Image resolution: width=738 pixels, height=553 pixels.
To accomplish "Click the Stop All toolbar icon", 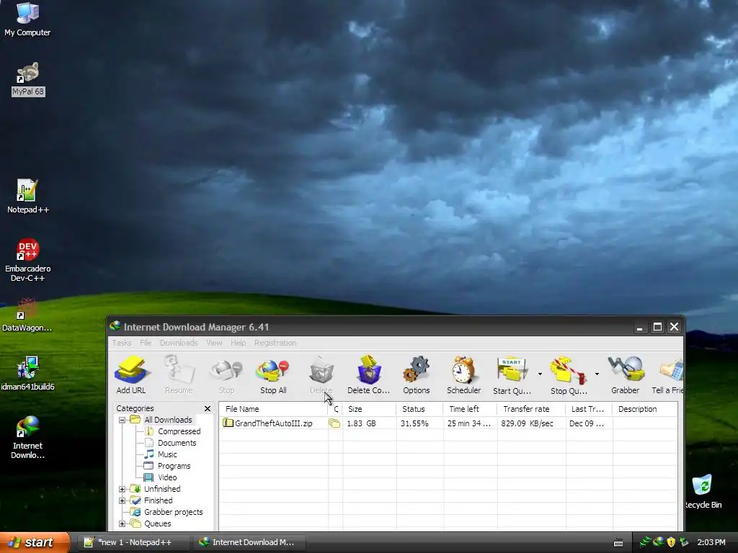I will point(273,374).
